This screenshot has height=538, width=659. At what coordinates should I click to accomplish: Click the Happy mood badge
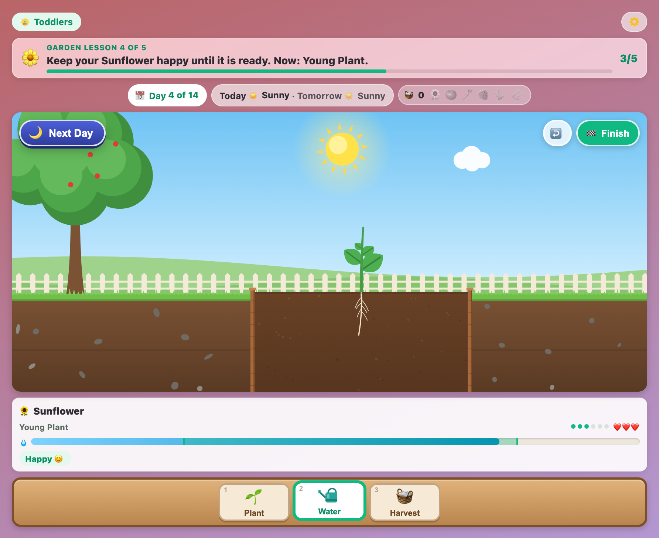point(45,459)
